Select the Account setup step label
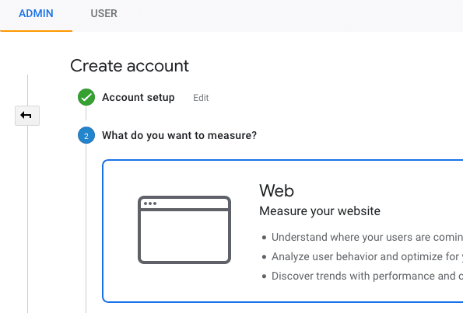Viewport: 463px width, 313px height. (139, 97)
